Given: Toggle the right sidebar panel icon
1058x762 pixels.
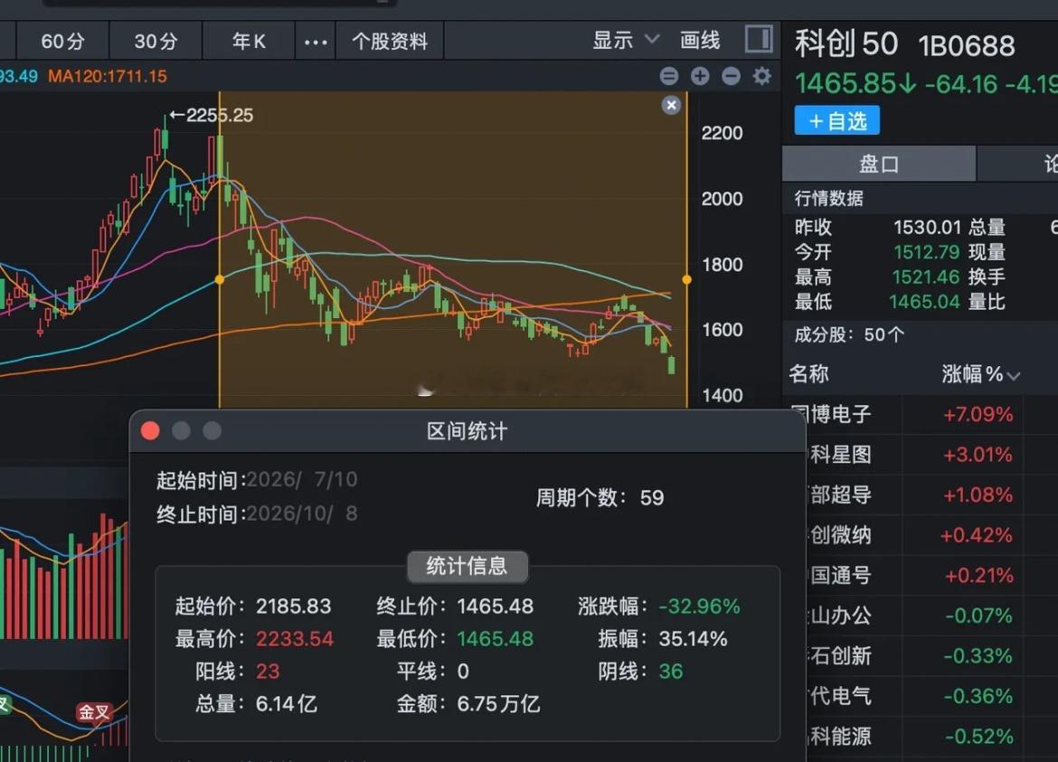Looking at the screenshot, I should [x=759, y=39].
